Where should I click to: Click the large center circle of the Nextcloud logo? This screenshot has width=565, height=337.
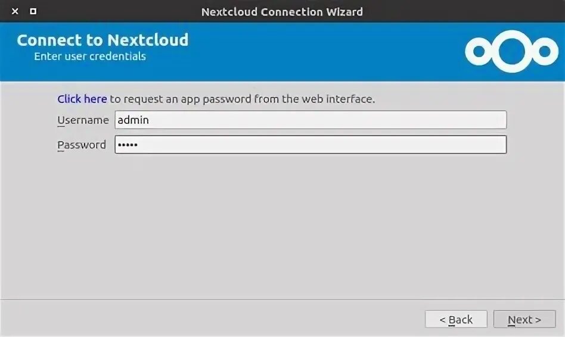point(511,51)
